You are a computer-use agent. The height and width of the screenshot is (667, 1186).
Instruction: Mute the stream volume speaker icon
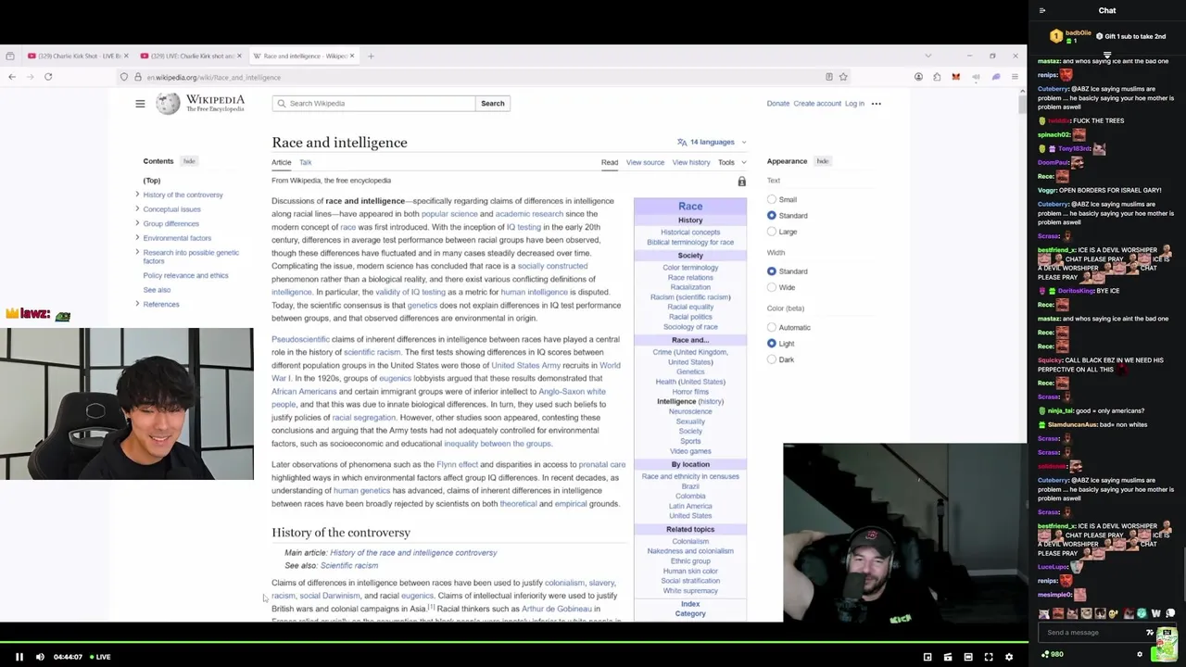[40, 657]
